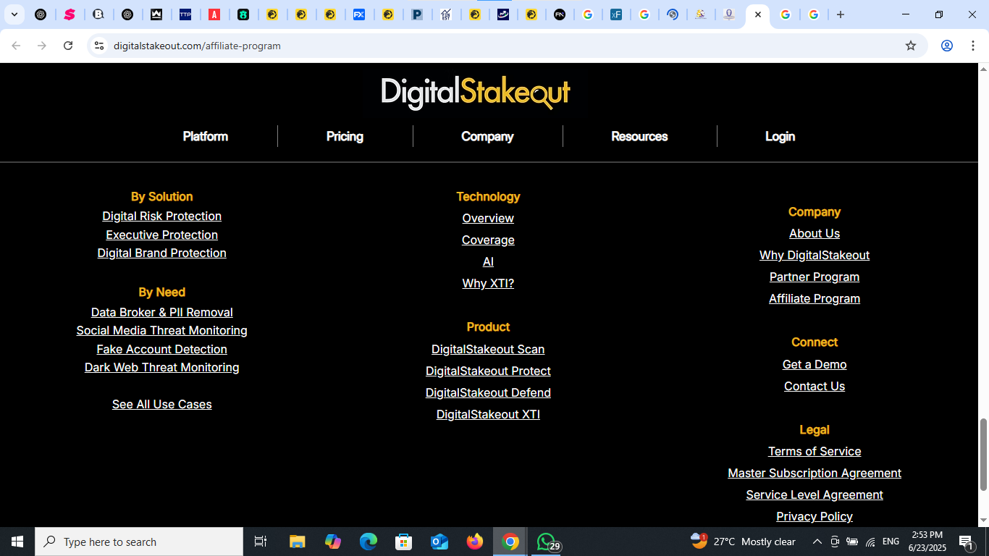
Task: Open a new tab with the plus icon
Action: pyautogui.click(x=841, y=14)
